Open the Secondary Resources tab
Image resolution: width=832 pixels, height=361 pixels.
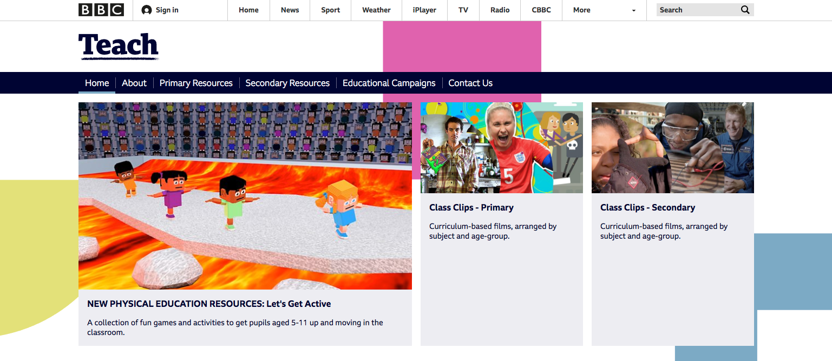287,83
